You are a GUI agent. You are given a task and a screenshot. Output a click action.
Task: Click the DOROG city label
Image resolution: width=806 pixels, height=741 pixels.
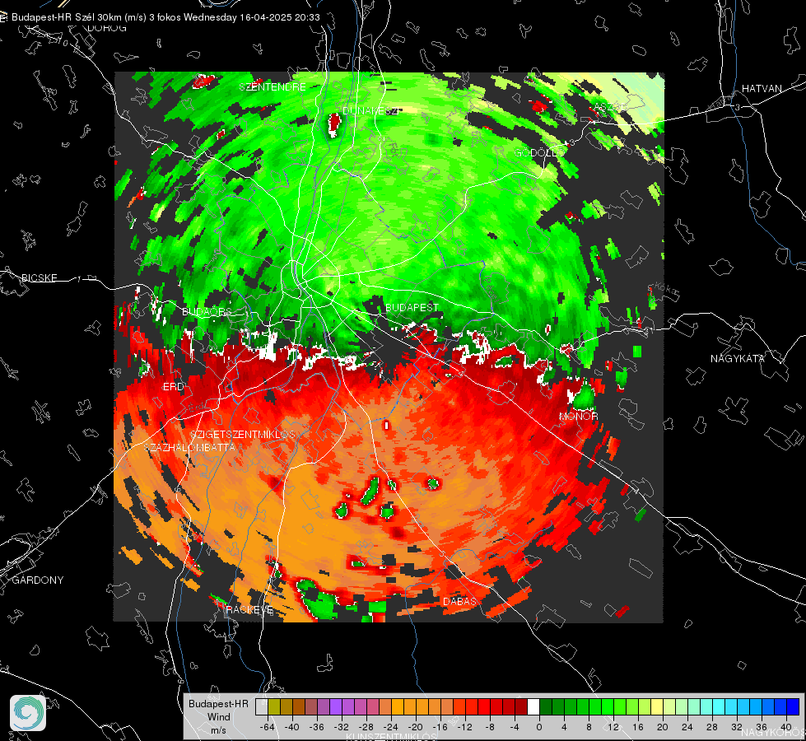coord(107,28)
